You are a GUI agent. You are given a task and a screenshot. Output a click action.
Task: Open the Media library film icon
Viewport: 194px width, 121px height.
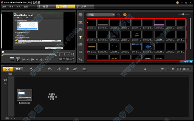[81, 15]
